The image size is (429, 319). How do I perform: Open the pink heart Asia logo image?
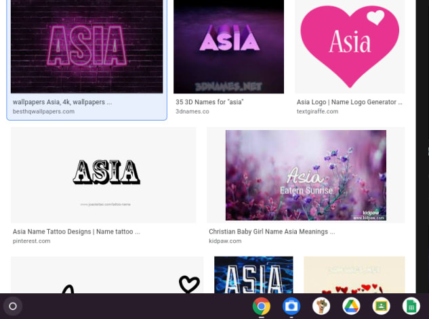point(350,47)
